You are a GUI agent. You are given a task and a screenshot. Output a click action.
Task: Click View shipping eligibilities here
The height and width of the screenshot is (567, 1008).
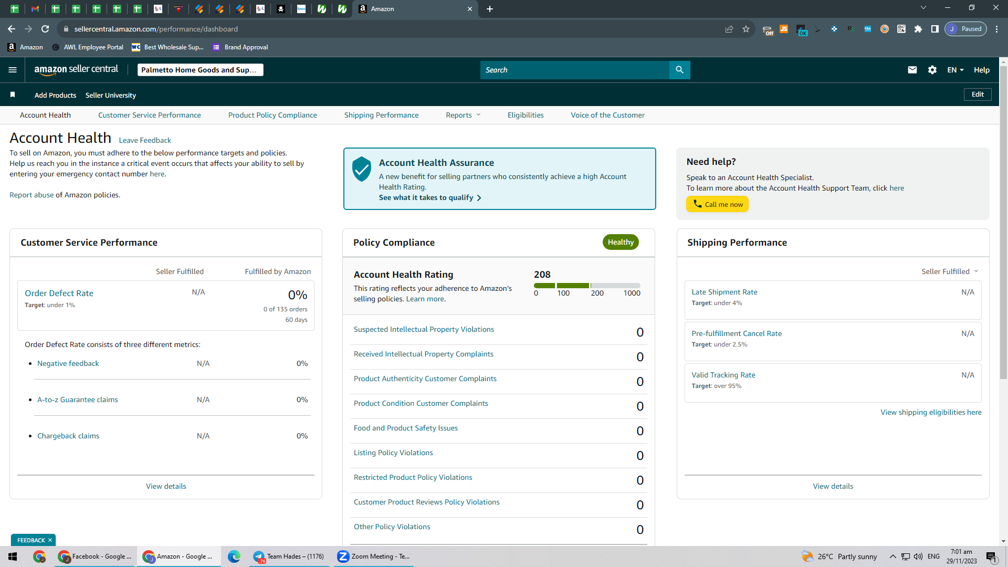click(931, 413)
